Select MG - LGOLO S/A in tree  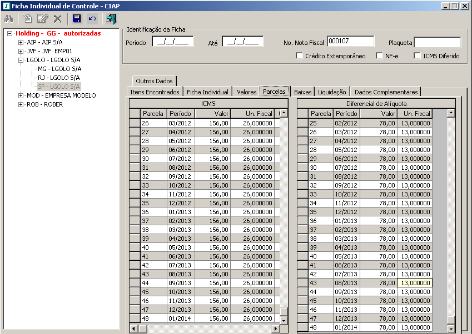(58, 69)
